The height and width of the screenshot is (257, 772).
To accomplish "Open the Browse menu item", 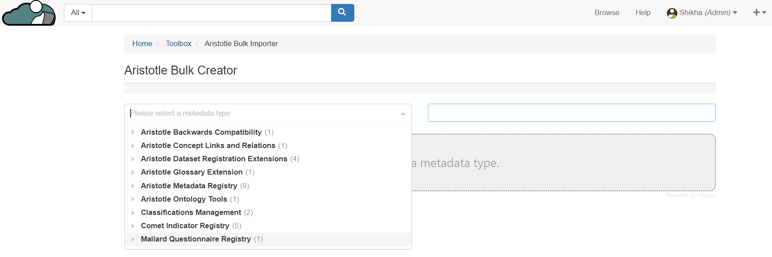I will tap(606, 13).
